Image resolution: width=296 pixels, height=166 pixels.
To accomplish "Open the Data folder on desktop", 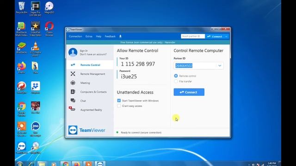I will pyautogui.click(x=35, y=67).
